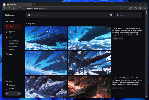Open third thumbnail with blue elongated ships
The image size is (149, 100).
coord(46,63)
